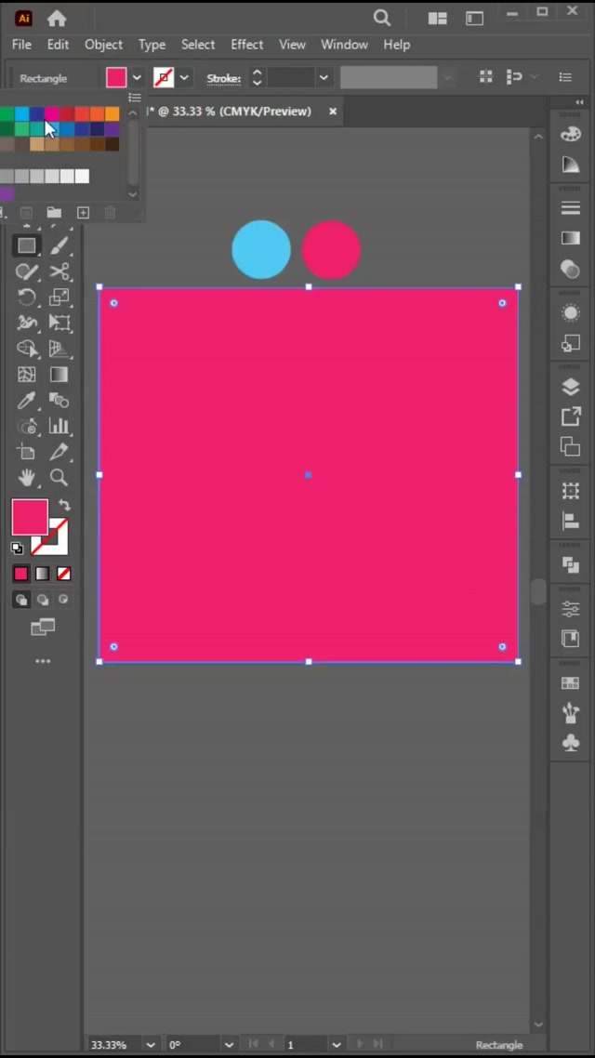Select the Column Graph tool
Screen dimensions: 595x1058
point(59,426)
